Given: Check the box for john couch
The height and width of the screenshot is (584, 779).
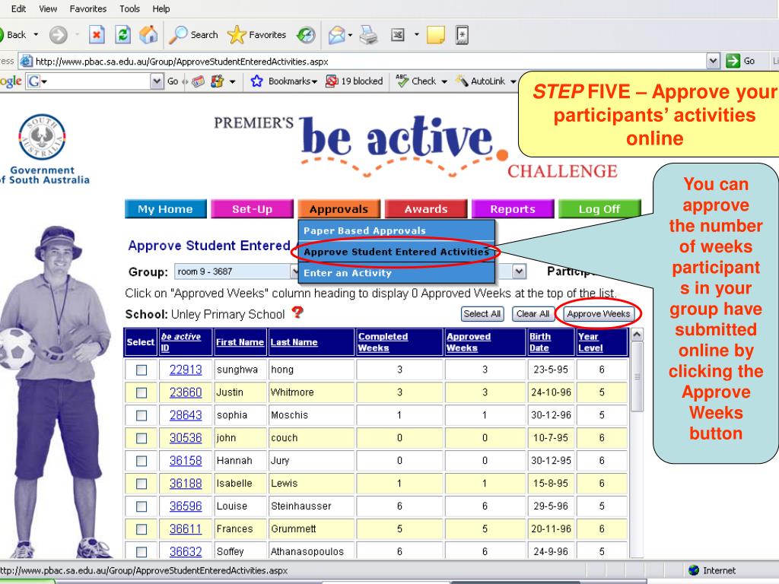Looking at the screenshot, I should pyautogui.click(x=141, y=439).
